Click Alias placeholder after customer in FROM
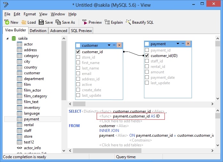223x162 pixels. (123, 126)
